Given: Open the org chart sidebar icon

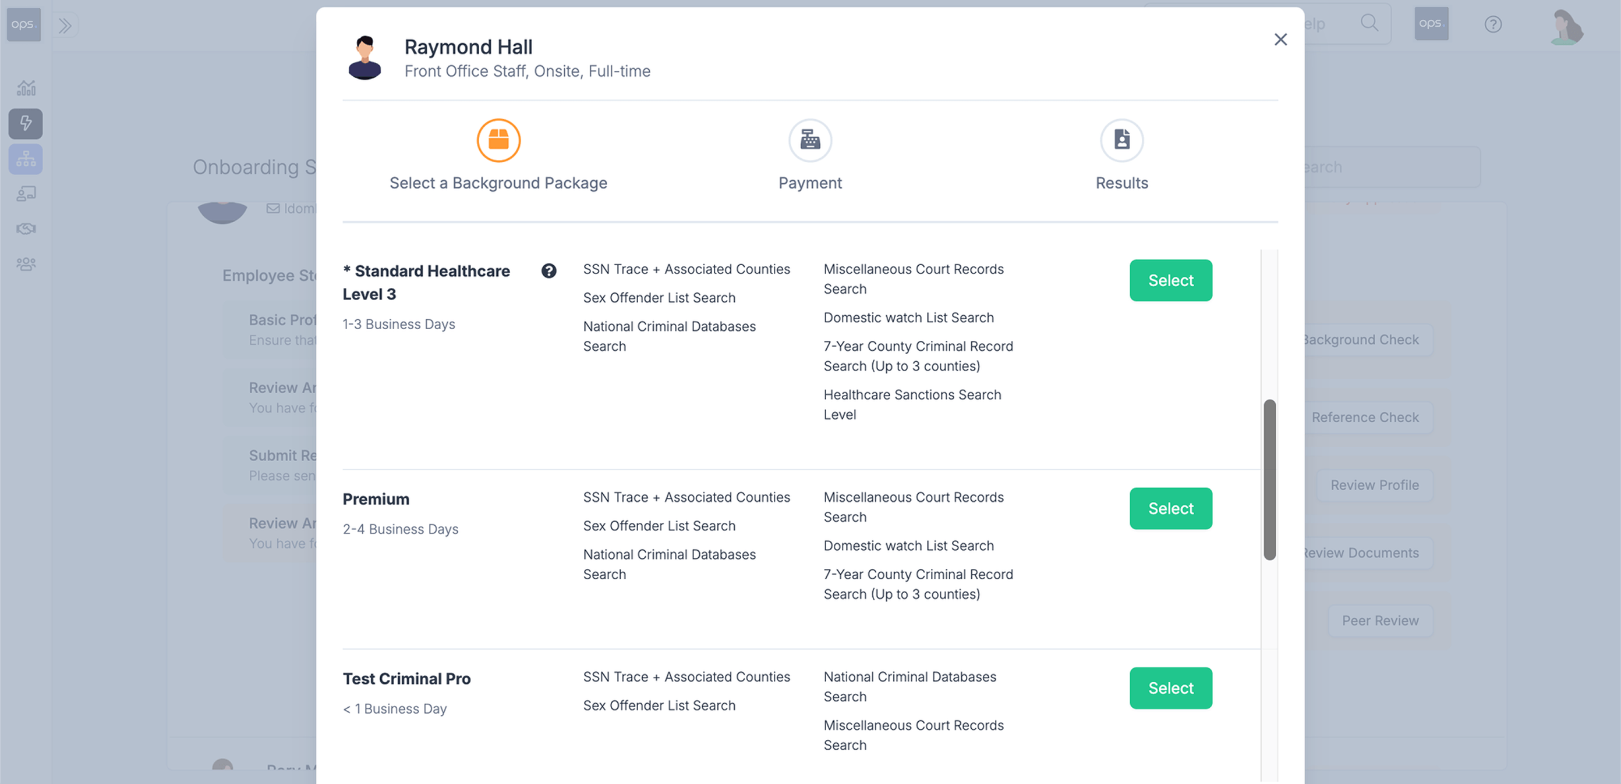Looking at the screenshot, I should pyautogui.click(x=26, y=159).
